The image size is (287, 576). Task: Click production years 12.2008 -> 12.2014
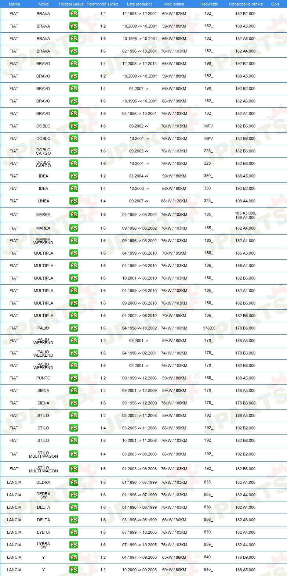click(x=139, y=64)
